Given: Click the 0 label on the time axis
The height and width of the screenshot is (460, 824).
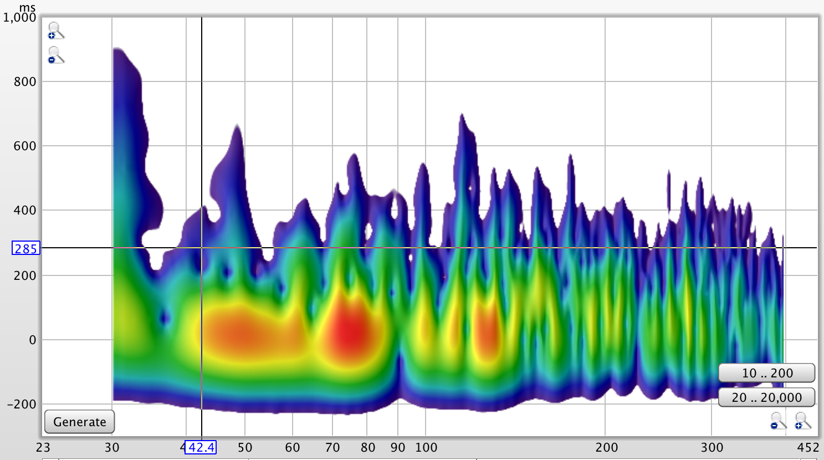Looking at the screenshot, I should click(32, 340).
